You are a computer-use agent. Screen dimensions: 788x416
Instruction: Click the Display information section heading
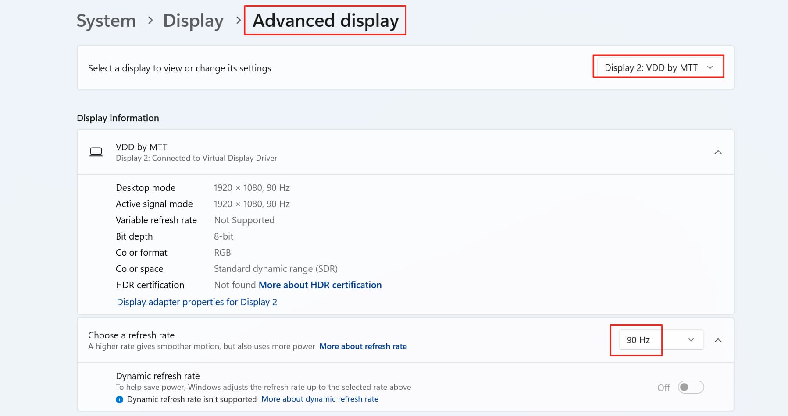[118, 118]
